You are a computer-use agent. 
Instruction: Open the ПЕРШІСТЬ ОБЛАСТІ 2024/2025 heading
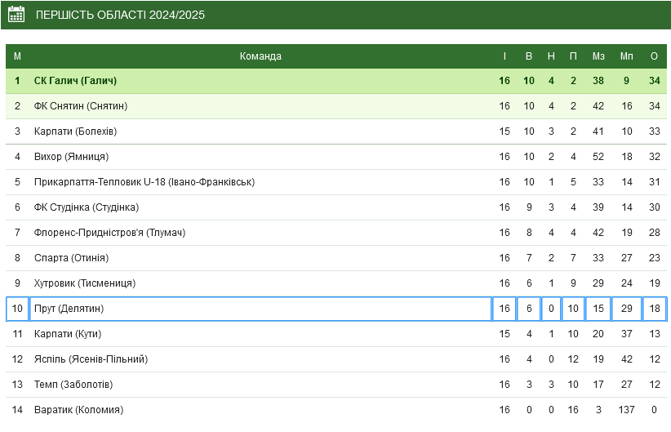tap(120, 15)
